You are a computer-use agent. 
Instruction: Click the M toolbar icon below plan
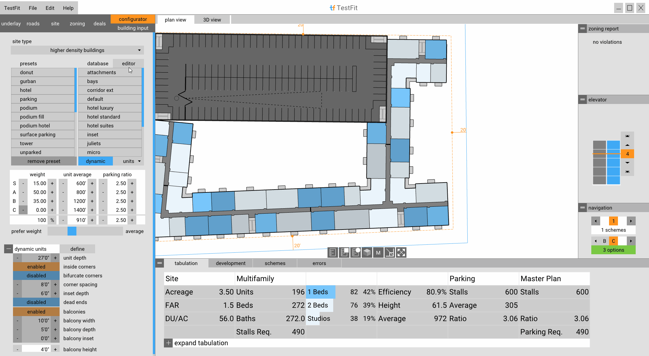pos(378,252)
